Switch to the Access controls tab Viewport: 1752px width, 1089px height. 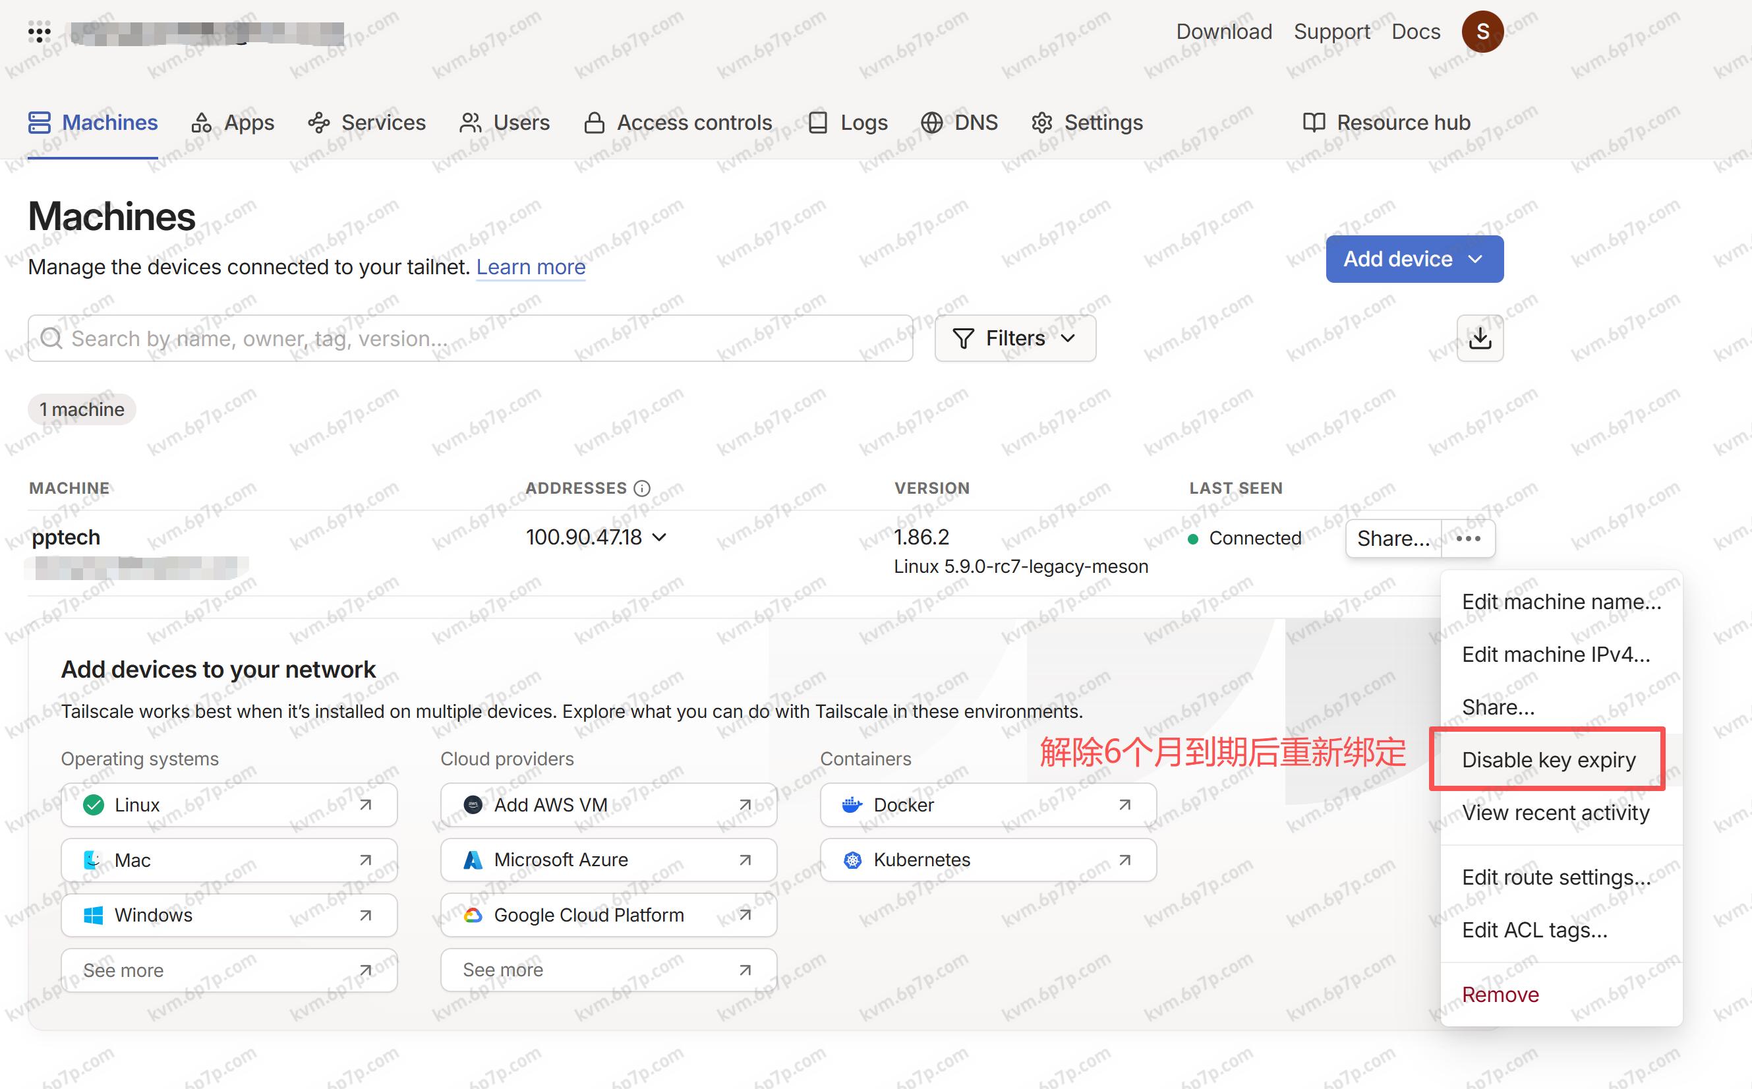click(678, 123)
